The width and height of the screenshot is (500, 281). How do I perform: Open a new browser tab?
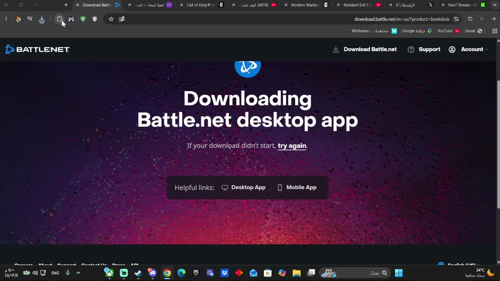[x=66, y=5]
